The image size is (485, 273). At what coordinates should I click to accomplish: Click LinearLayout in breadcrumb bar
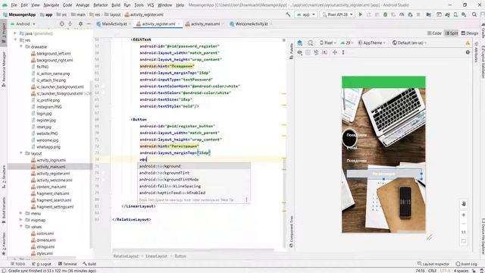pos(156,256)
